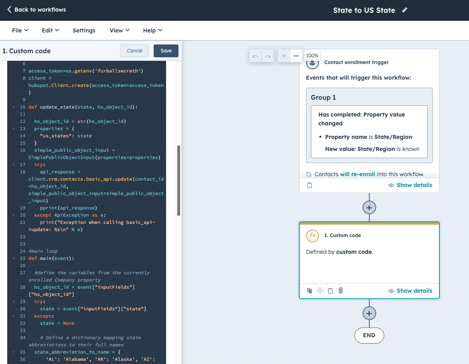Click the pprint(api_response) line
The height and width of the screenshot is (364, 469).
(68, 208)
